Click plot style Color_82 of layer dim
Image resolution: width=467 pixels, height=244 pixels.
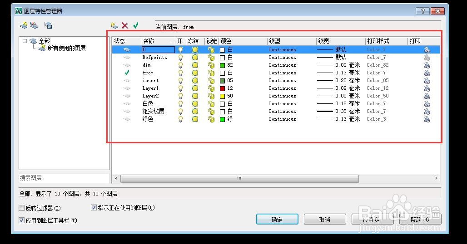[378, 65]
